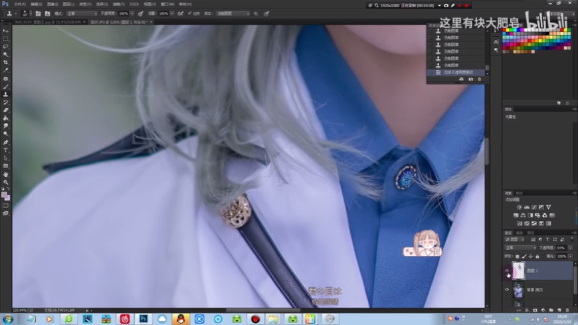Select the Horizontal Type tool

click(5, 150)
